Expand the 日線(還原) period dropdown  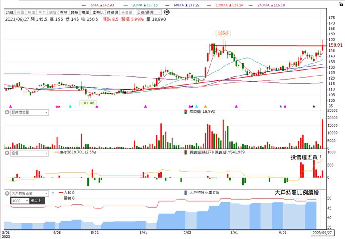click(149, 12)
